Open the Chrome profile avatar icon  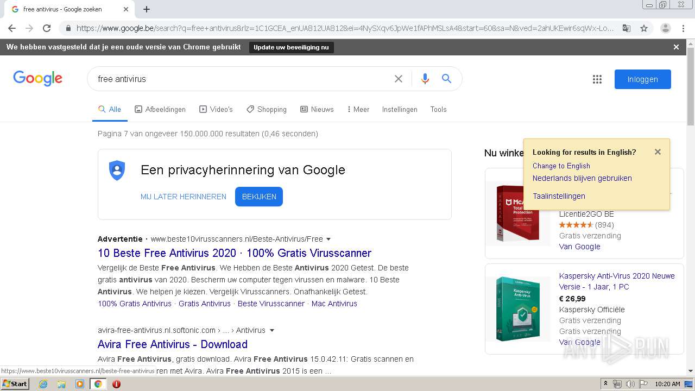(x=665, y=28)
